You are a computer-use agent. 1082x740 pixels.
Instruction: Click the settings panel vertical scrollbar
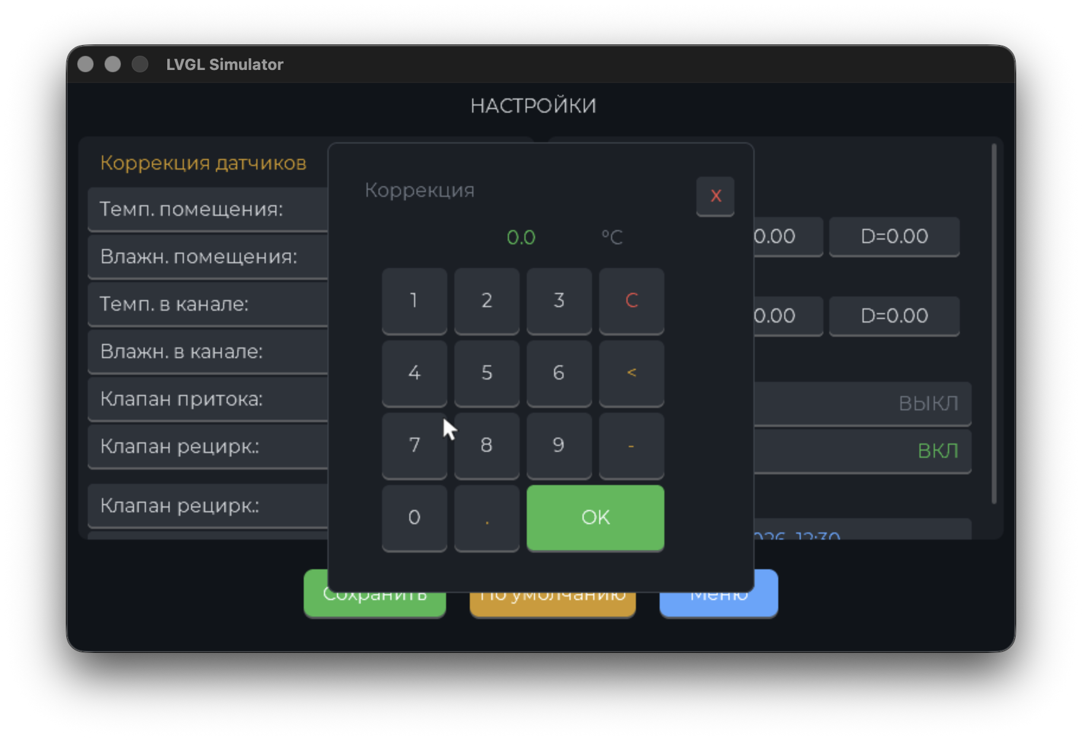[994, 323]
